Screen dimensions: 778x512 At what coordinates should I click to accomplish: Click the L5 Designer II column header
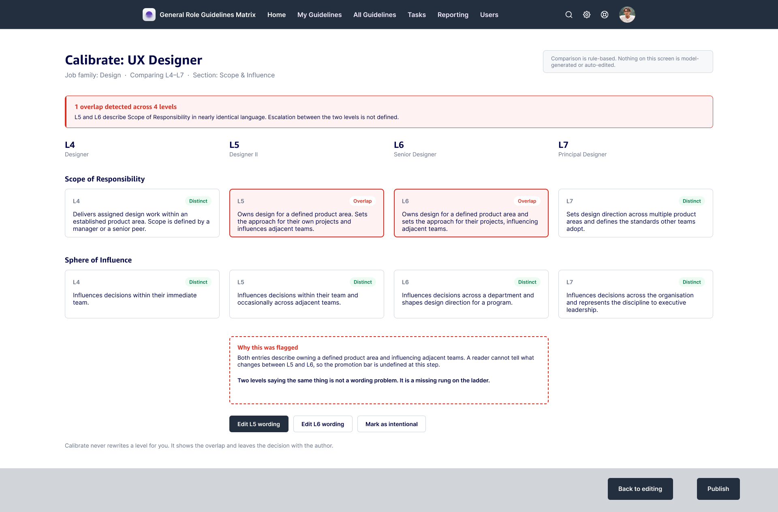[x=244, y=149]
